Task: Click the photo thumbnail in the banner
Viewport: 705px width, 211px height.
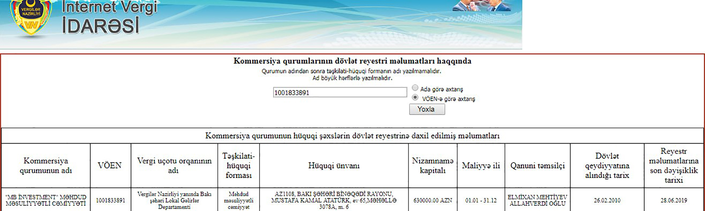Action: click(481, 5)
